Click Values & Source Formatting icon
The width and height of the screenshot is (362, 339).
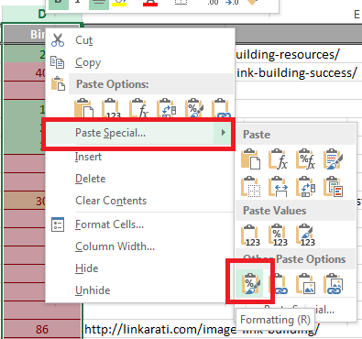click(305, 235)
